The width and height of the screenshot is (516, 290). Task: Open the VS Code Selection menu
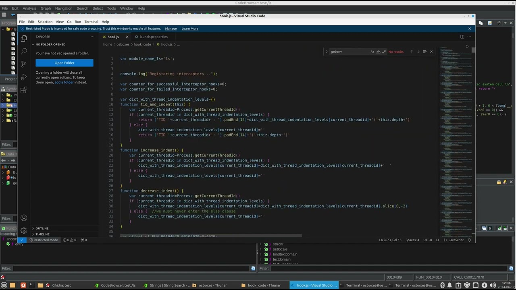[x=45, y=22]
